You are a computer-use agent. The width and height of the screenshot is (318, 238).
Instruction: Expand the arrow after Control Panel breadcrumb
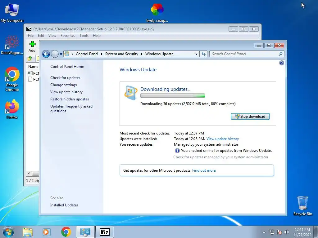(102, 54)
